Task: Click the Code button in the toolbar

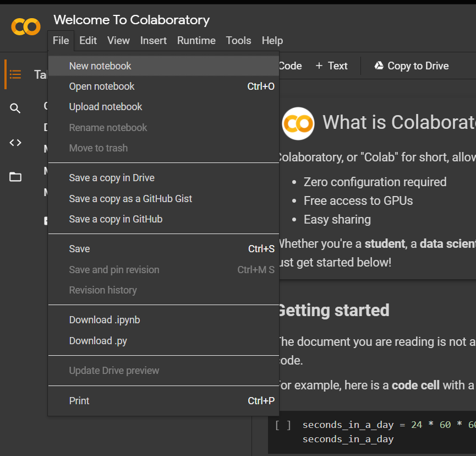Action: (290, 66)
